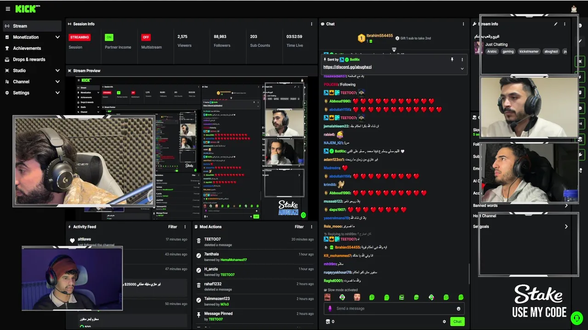Unpin the BotRix pinned message
Viewport: 588px width, 330px height.
452,60
